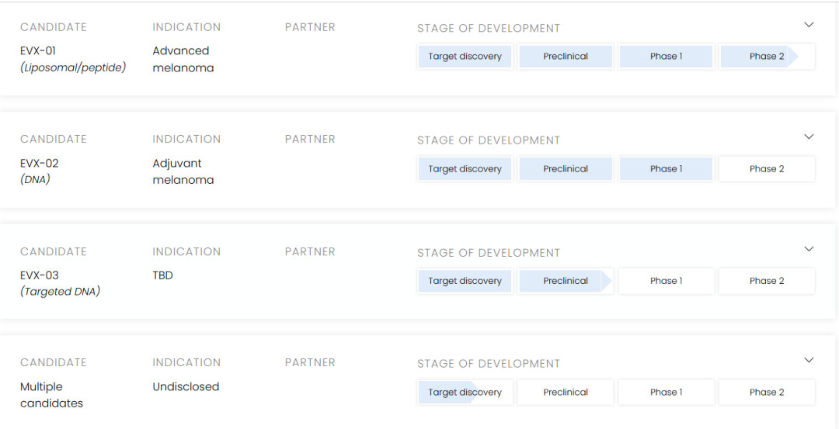Select Phase 1 for Multiple candidates row
The height and width of the screenshot is (429, 839).
[x=667, y=392]
